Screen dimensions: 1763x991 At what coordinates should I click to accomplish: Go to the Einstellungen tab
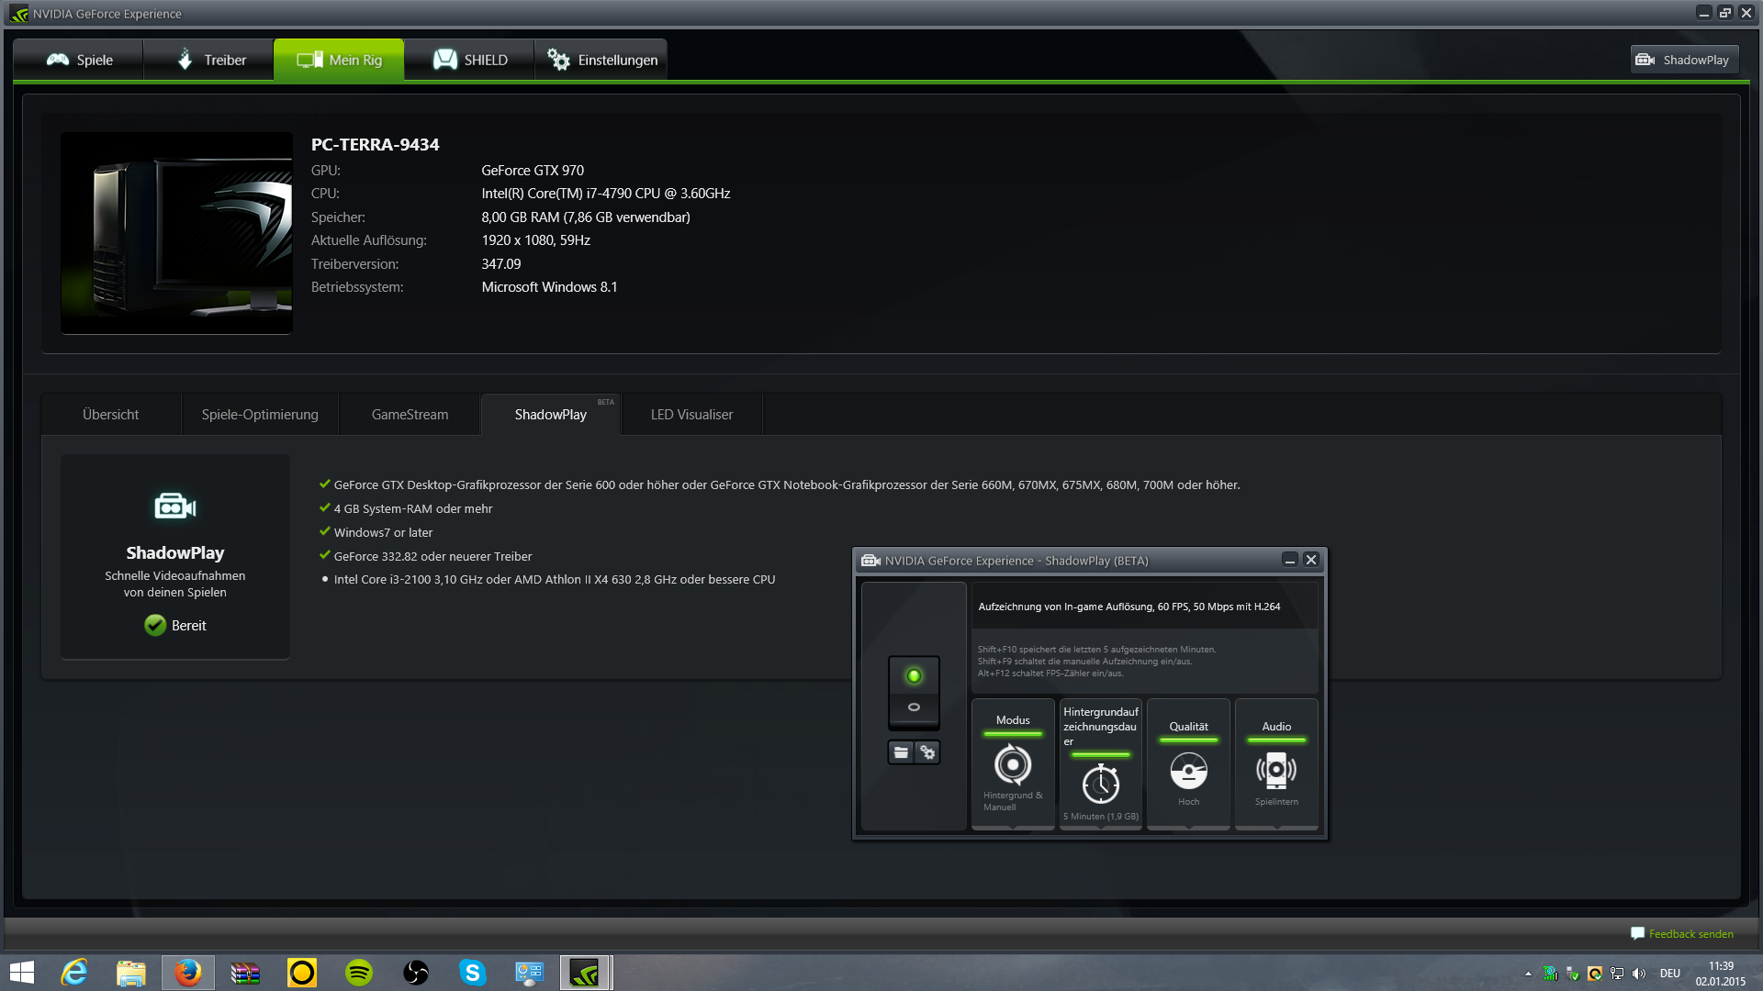(x=601, y=60)
